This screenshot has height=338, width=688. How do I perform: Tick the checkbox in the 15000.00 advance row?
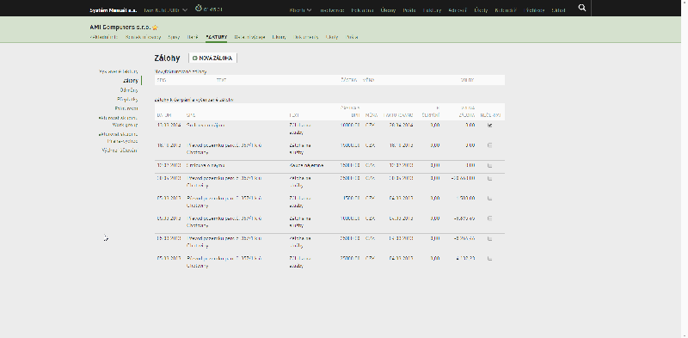(489, 145)
